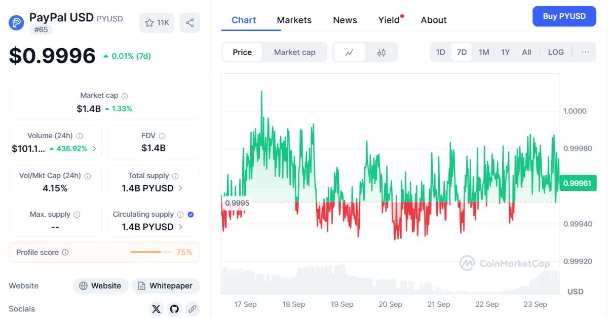This screenshot has height=318, width=608.
Task: Open Circulating supply info icon
Action: coord(180,215)
